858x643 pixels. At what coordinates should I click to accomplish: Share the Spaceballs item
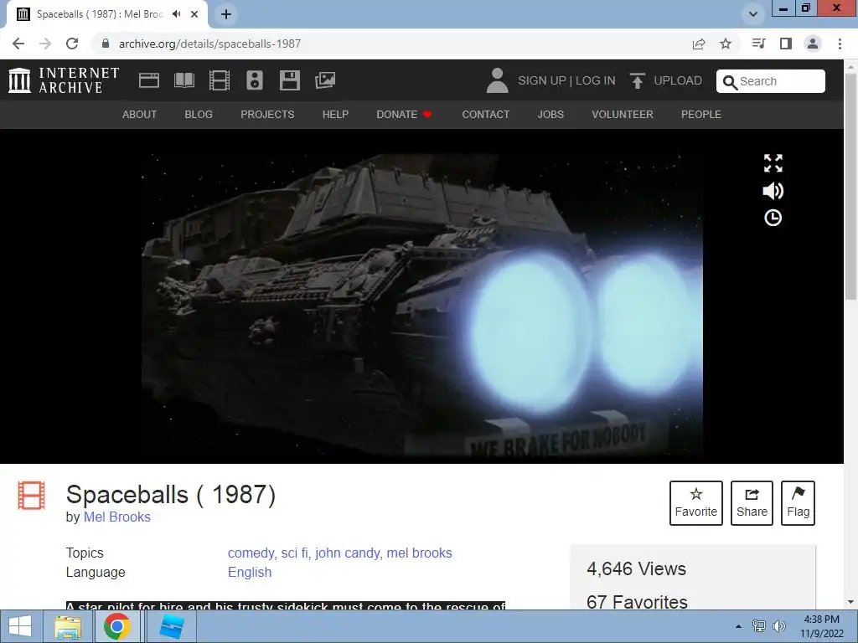click(x=752, y=503)
